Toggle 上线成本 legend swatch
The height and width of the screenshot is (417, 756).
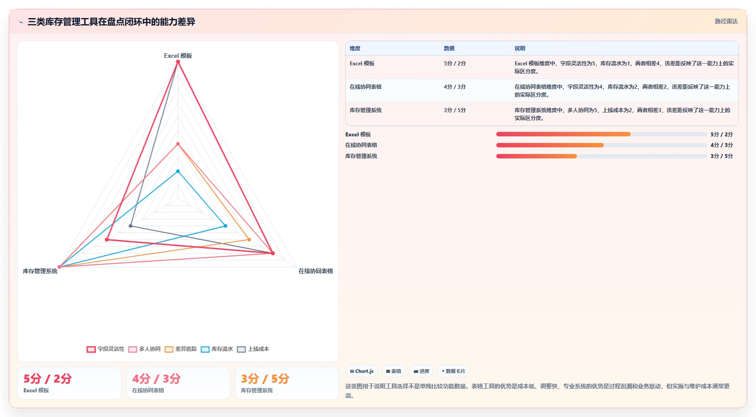241,349
